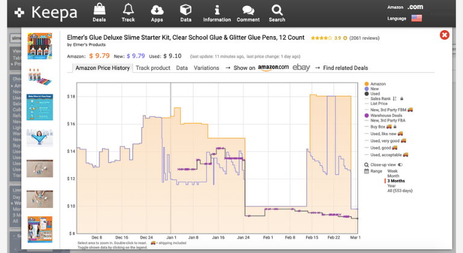Open the Language flag selector
Image resolution: width=463 pixels, height=253 pixels.
[416, 19]
